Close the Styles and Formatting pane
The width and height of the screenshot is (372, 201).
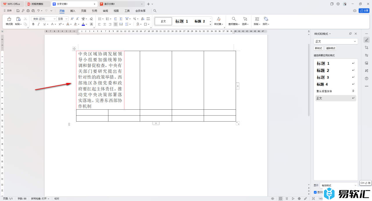(355, 34)
